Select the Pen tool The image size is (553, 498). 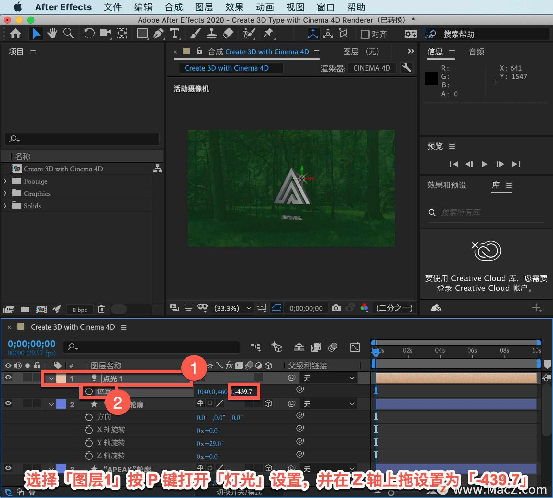[159, 34]
